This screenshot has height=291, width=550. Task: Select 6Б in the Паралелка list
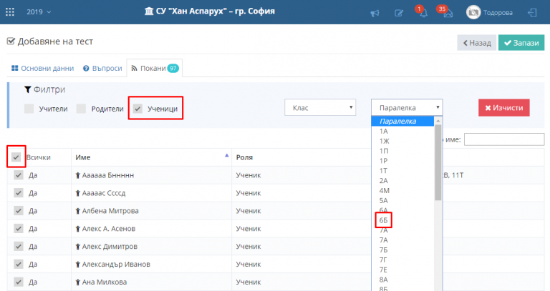point(383,220)
